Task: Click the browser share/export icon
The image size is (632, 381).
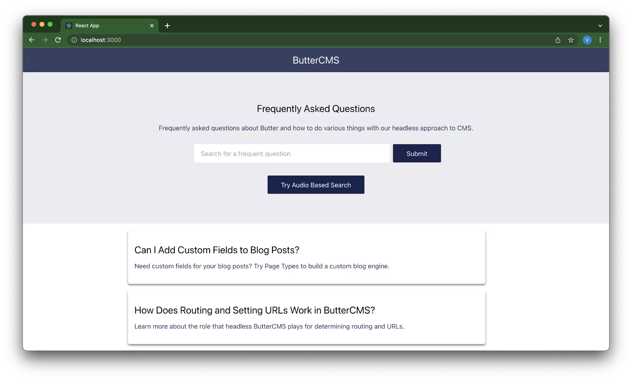Action: tap(557, 40)
